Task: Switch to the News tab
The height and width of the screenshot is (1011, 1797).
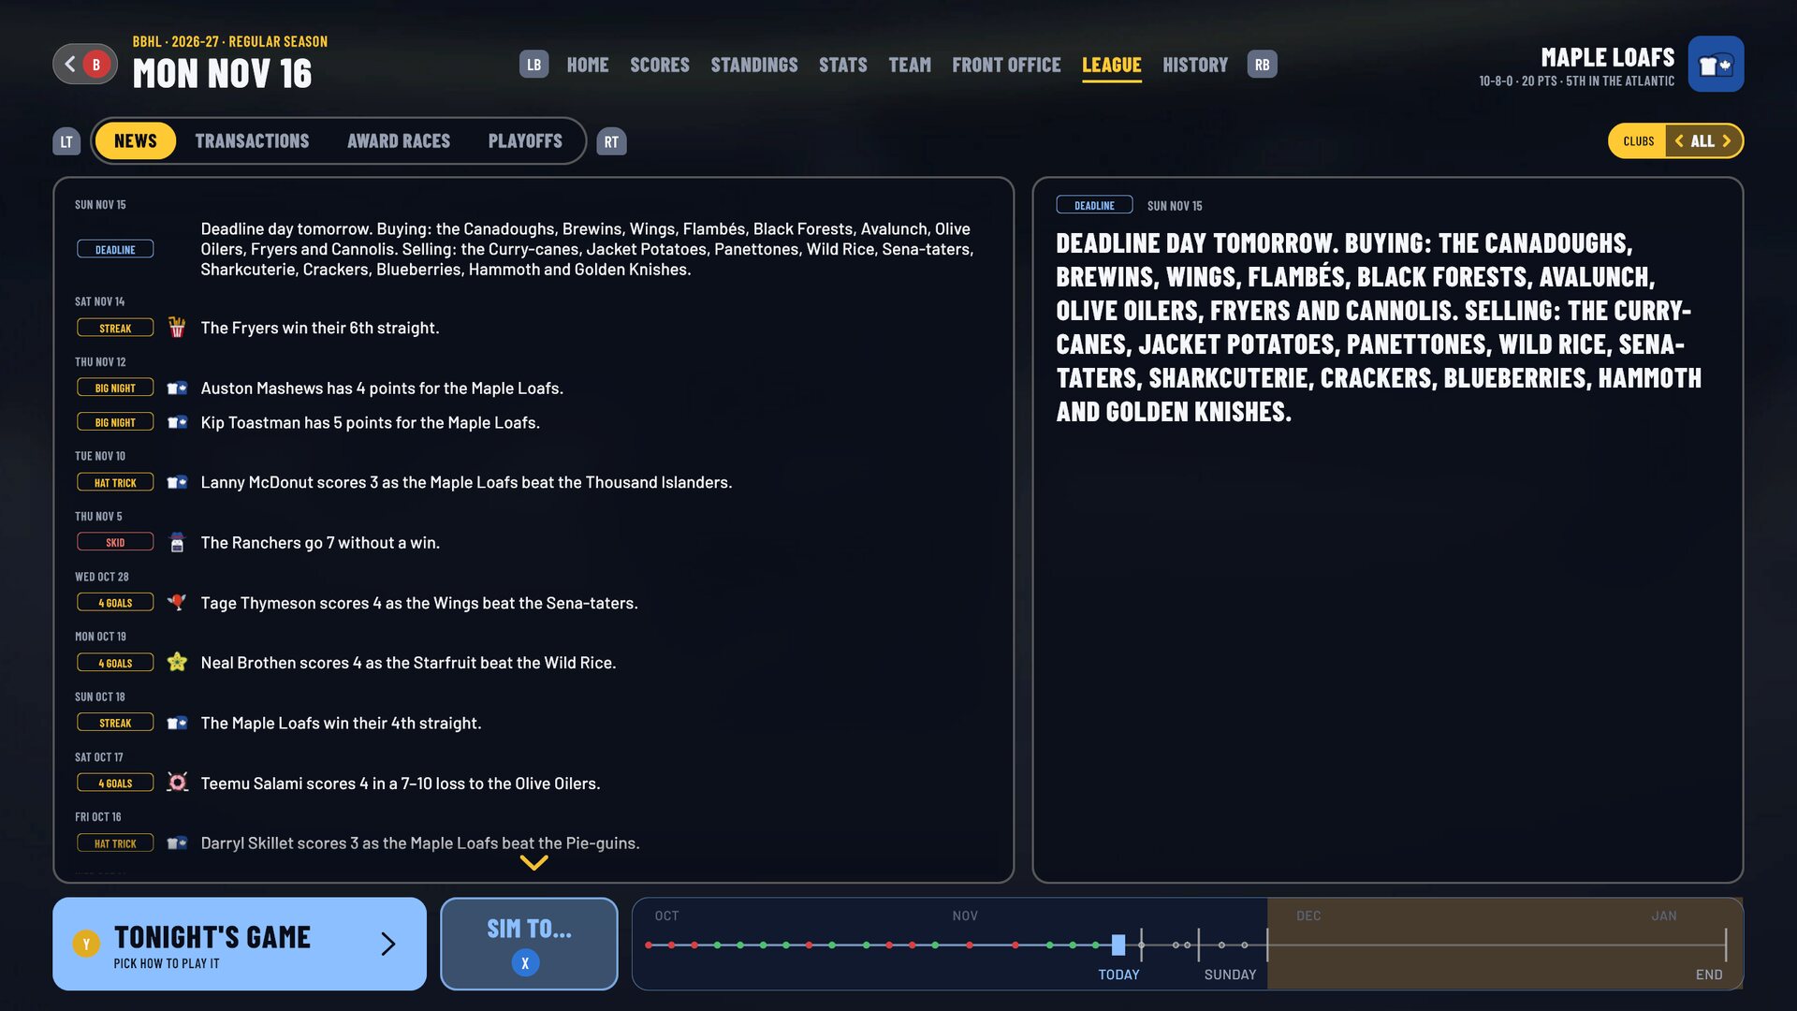Action: tap(136, 141)
